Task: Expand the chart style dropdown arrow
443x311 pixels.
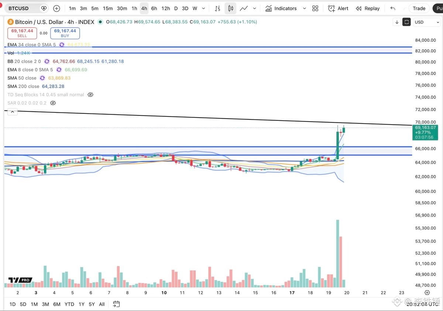Action: click(x=254, y=8)
